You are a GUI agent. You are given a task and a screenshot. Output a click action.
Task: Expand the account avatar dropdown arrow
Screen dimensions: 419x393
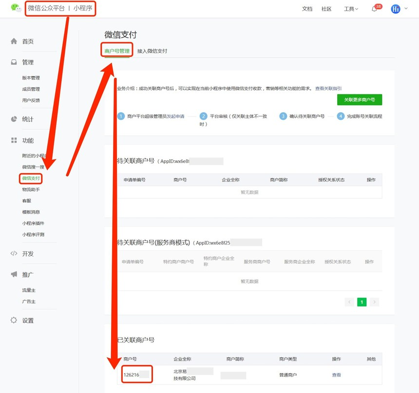[x=406, y=9]
